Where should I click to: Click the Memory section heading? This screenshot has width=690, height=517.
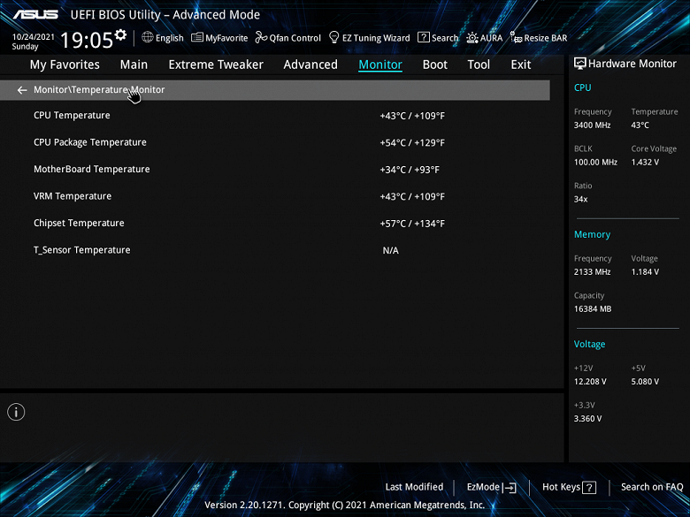(592, 235)
